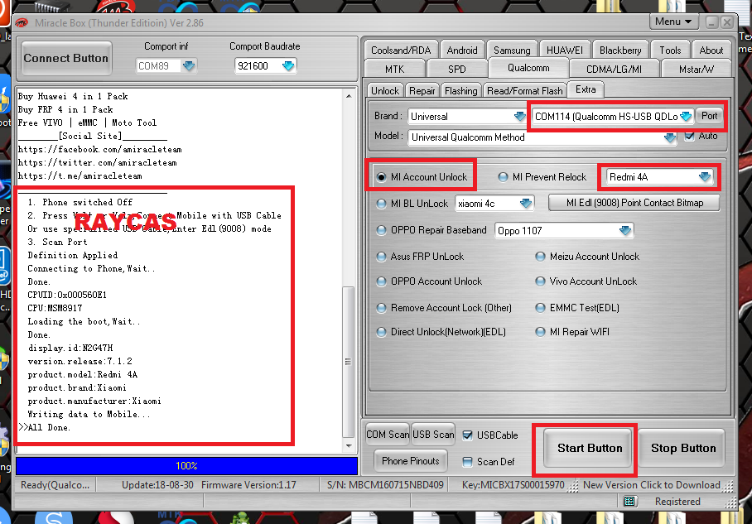The image size is (752, 524).
Task: Switch to the SPD tab
Action: (x=457, y=69)
